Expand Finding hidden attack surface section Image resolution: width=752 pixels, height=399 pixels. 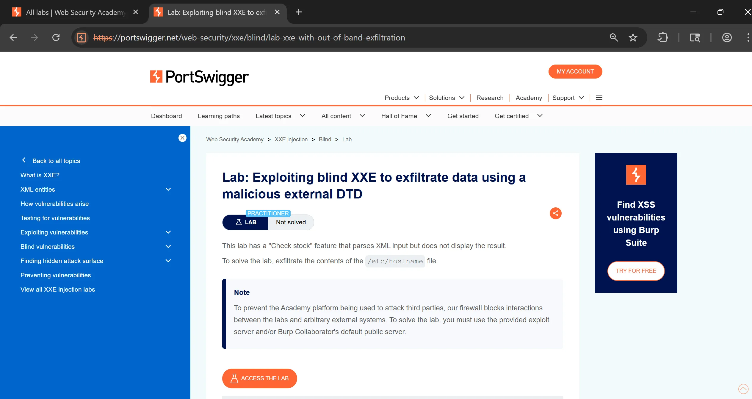(x=168, y=261)
